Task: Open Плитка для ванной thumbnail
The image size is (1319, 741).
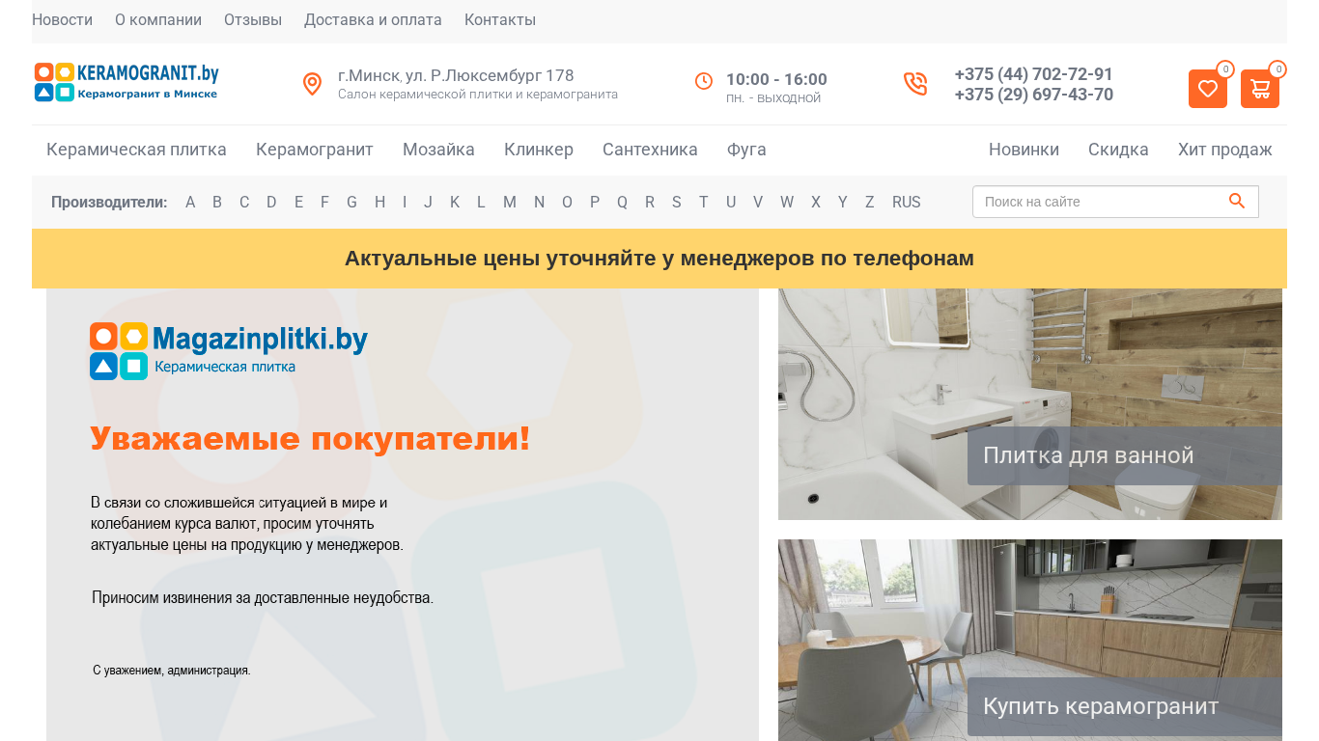Action: click(1030, 404)
